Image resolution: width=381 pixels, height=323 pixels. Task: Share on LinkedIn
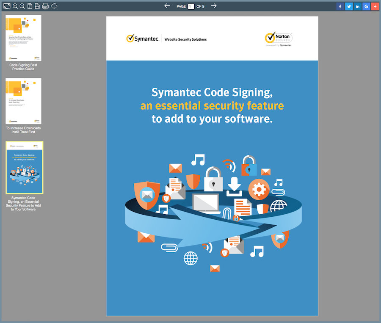[x=357, y=6]
